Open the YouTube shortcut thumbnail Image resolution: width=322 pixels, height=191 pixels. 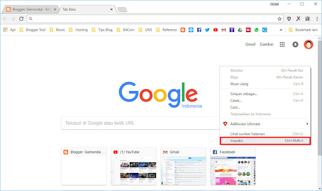coord(133,166)
